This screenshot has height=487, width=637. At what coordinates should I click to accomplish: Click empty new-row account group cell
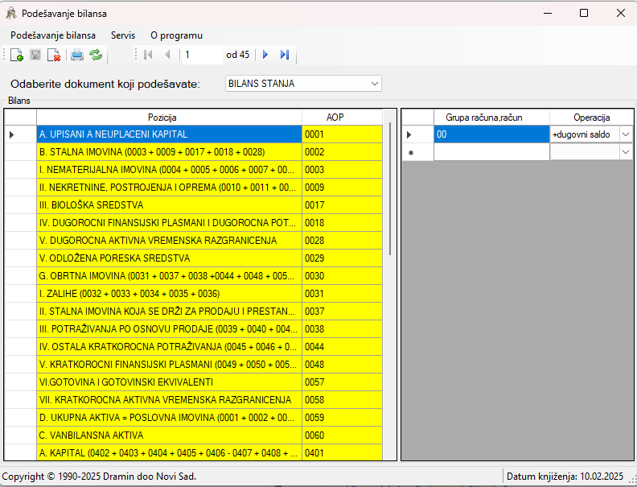491,152
